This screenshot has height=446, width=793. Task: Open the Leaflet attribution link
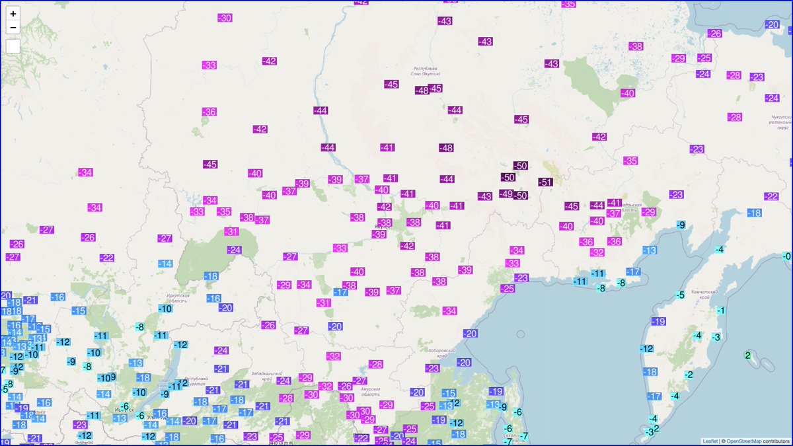coord(710,440)
